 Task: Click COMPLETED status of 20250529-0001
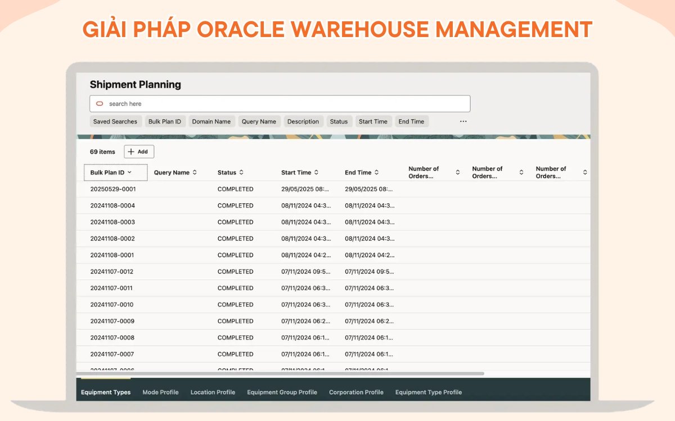click(x=235, y=189)
